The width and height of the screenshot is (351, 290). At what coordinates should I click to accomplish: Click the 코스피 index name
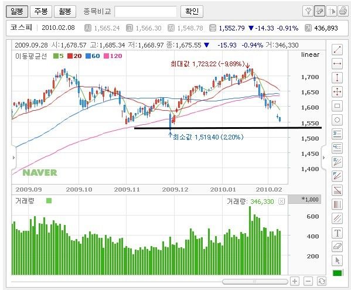coord(21,28)
